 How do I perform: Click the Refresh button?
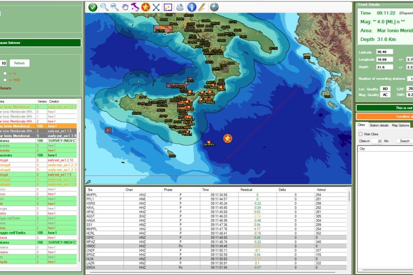(19, 63)
